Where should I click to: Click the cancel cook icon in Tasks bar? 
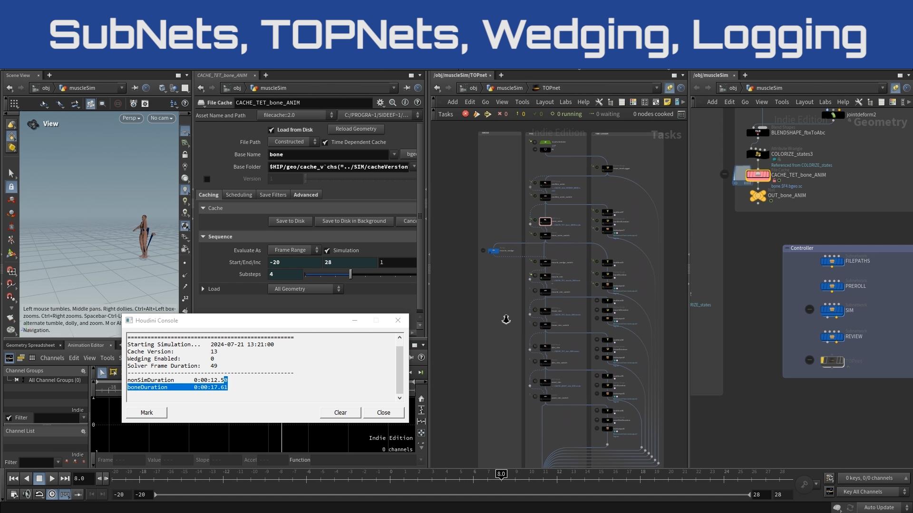466,114
